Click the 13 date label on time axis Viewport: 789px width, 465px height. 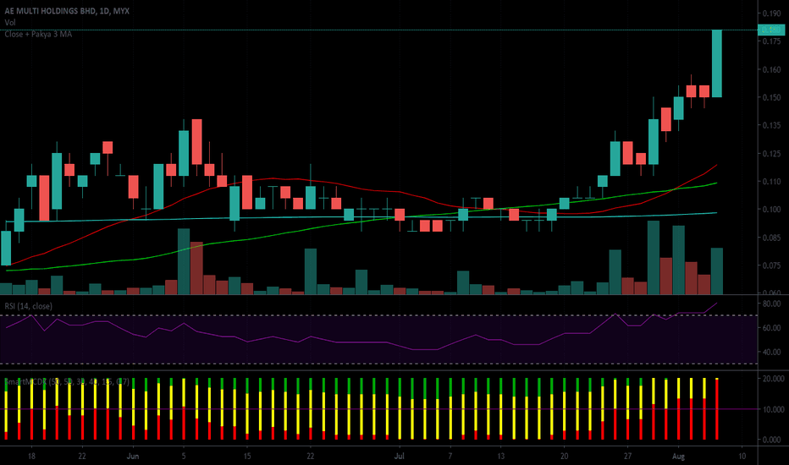coord(500,457)
